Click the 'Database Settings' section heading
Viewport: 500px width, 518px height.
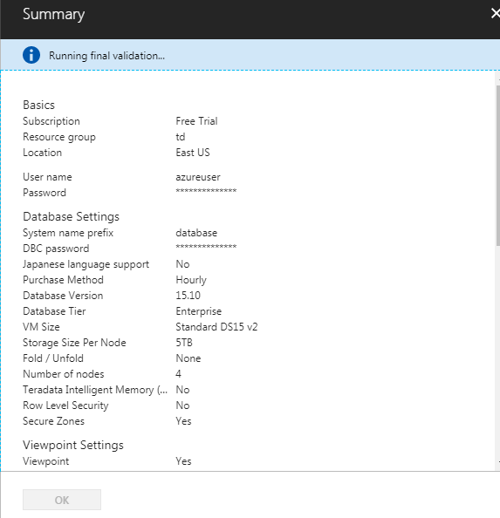tap(71, 217)
